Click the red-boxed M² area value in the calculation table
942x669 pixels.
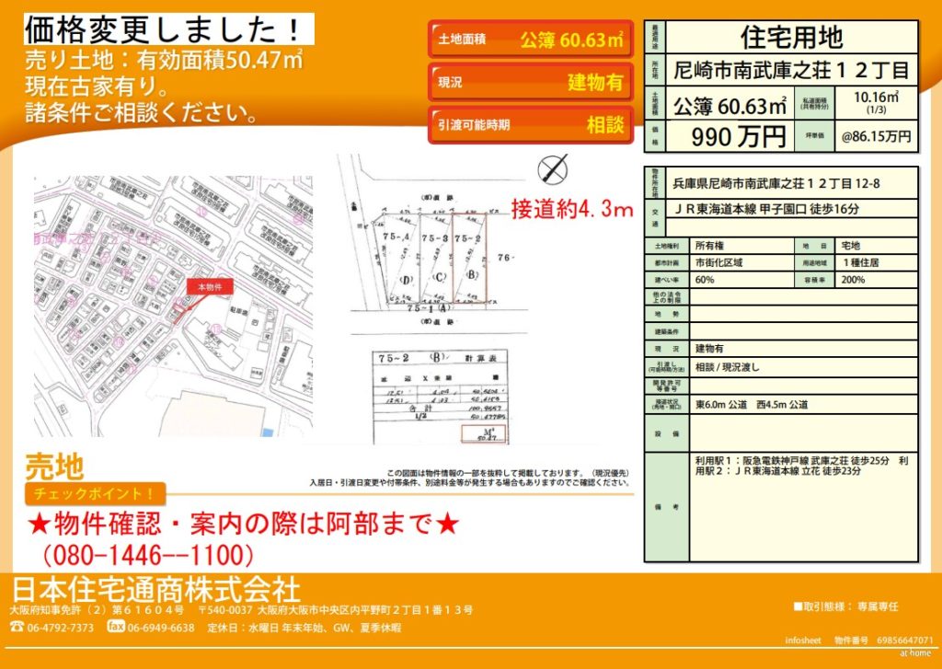click(x=484, y=433)
